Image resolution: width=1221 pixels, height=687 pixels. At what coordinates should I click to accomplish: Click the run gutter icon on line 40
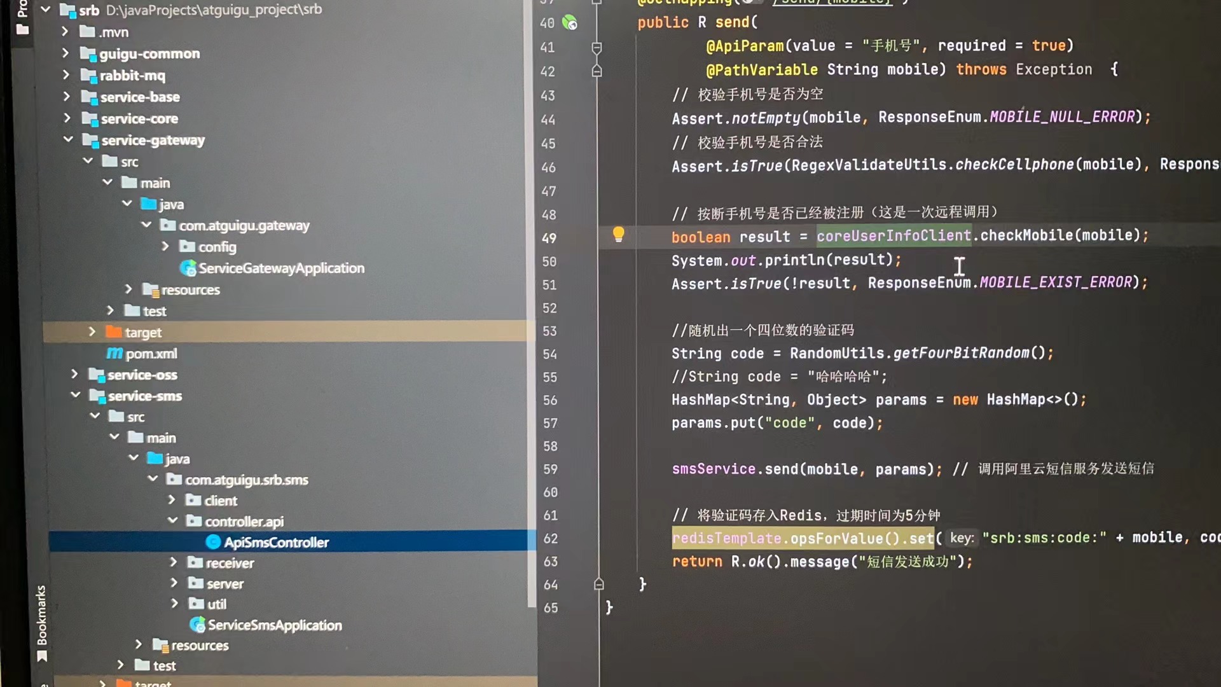pyautogui.click(x=569, y=23)
